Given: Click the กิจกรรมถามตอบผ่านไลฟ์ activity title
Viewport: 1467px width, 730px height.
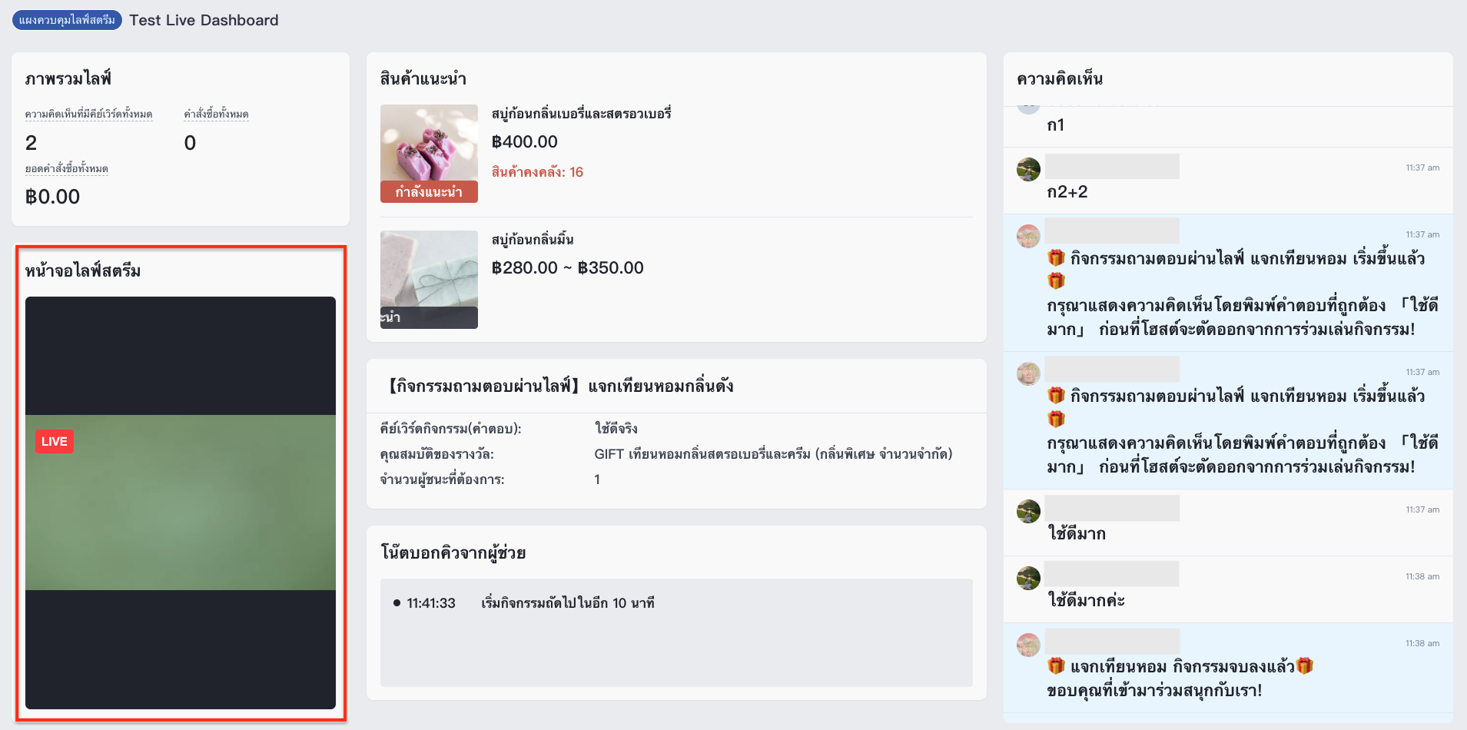Looking at the screenshot, I should pyautogui.click(x=561, y=387).
